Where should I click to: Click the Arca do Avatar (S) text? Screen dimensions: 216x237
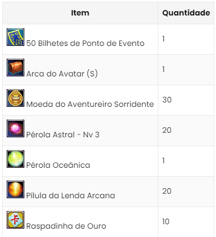coord(62,74)
